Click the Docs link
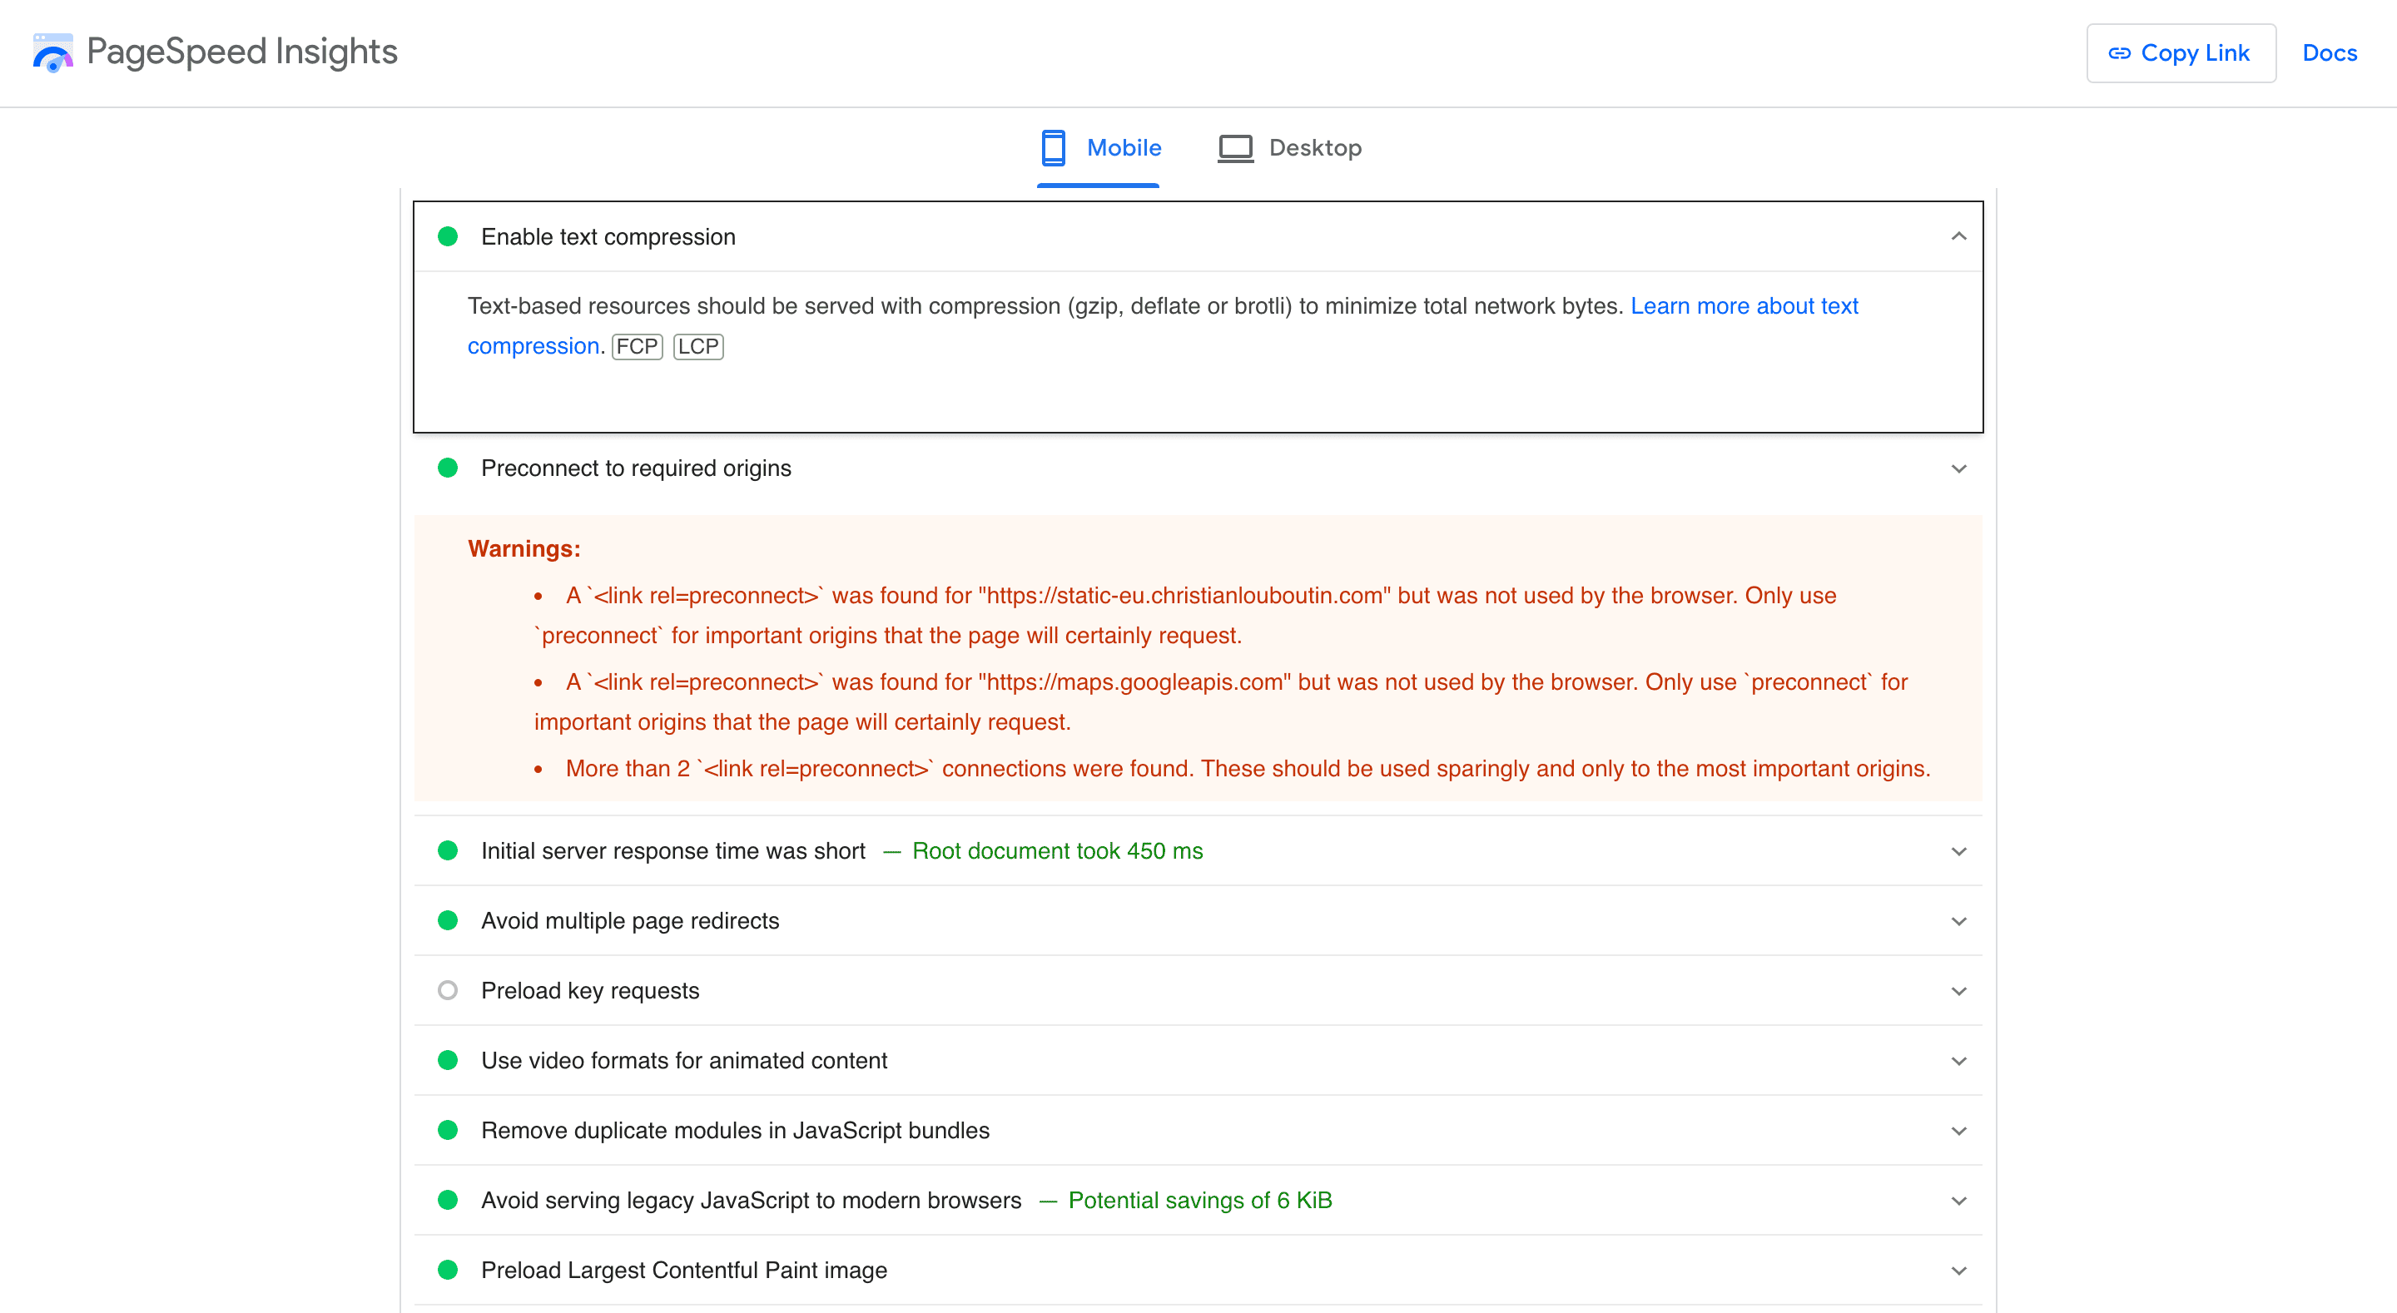The height and width of the screenshot is (1313, 2397). [2329, 53]
